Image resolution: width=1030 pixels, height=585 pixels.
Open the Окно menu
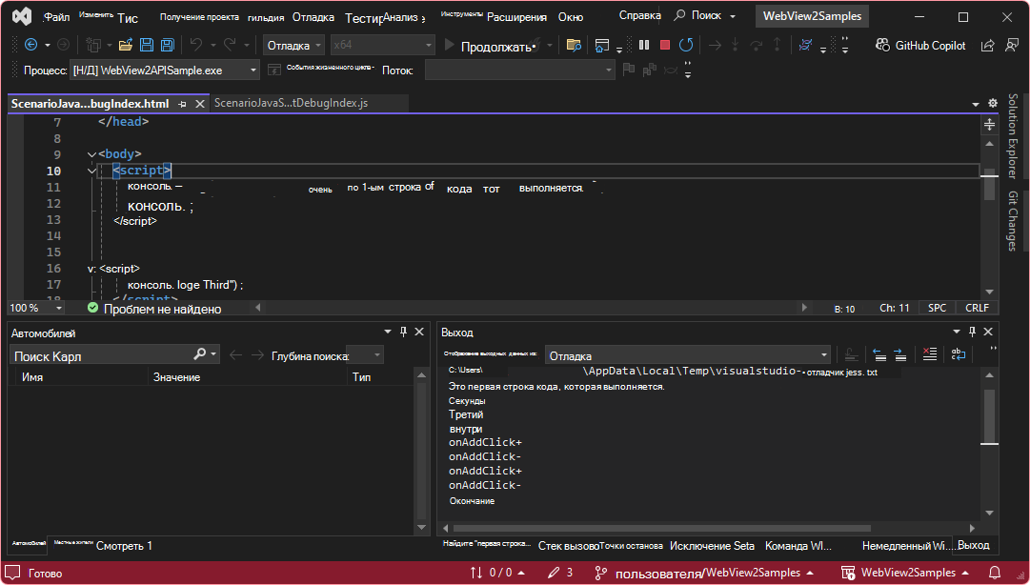coord(571,17)
